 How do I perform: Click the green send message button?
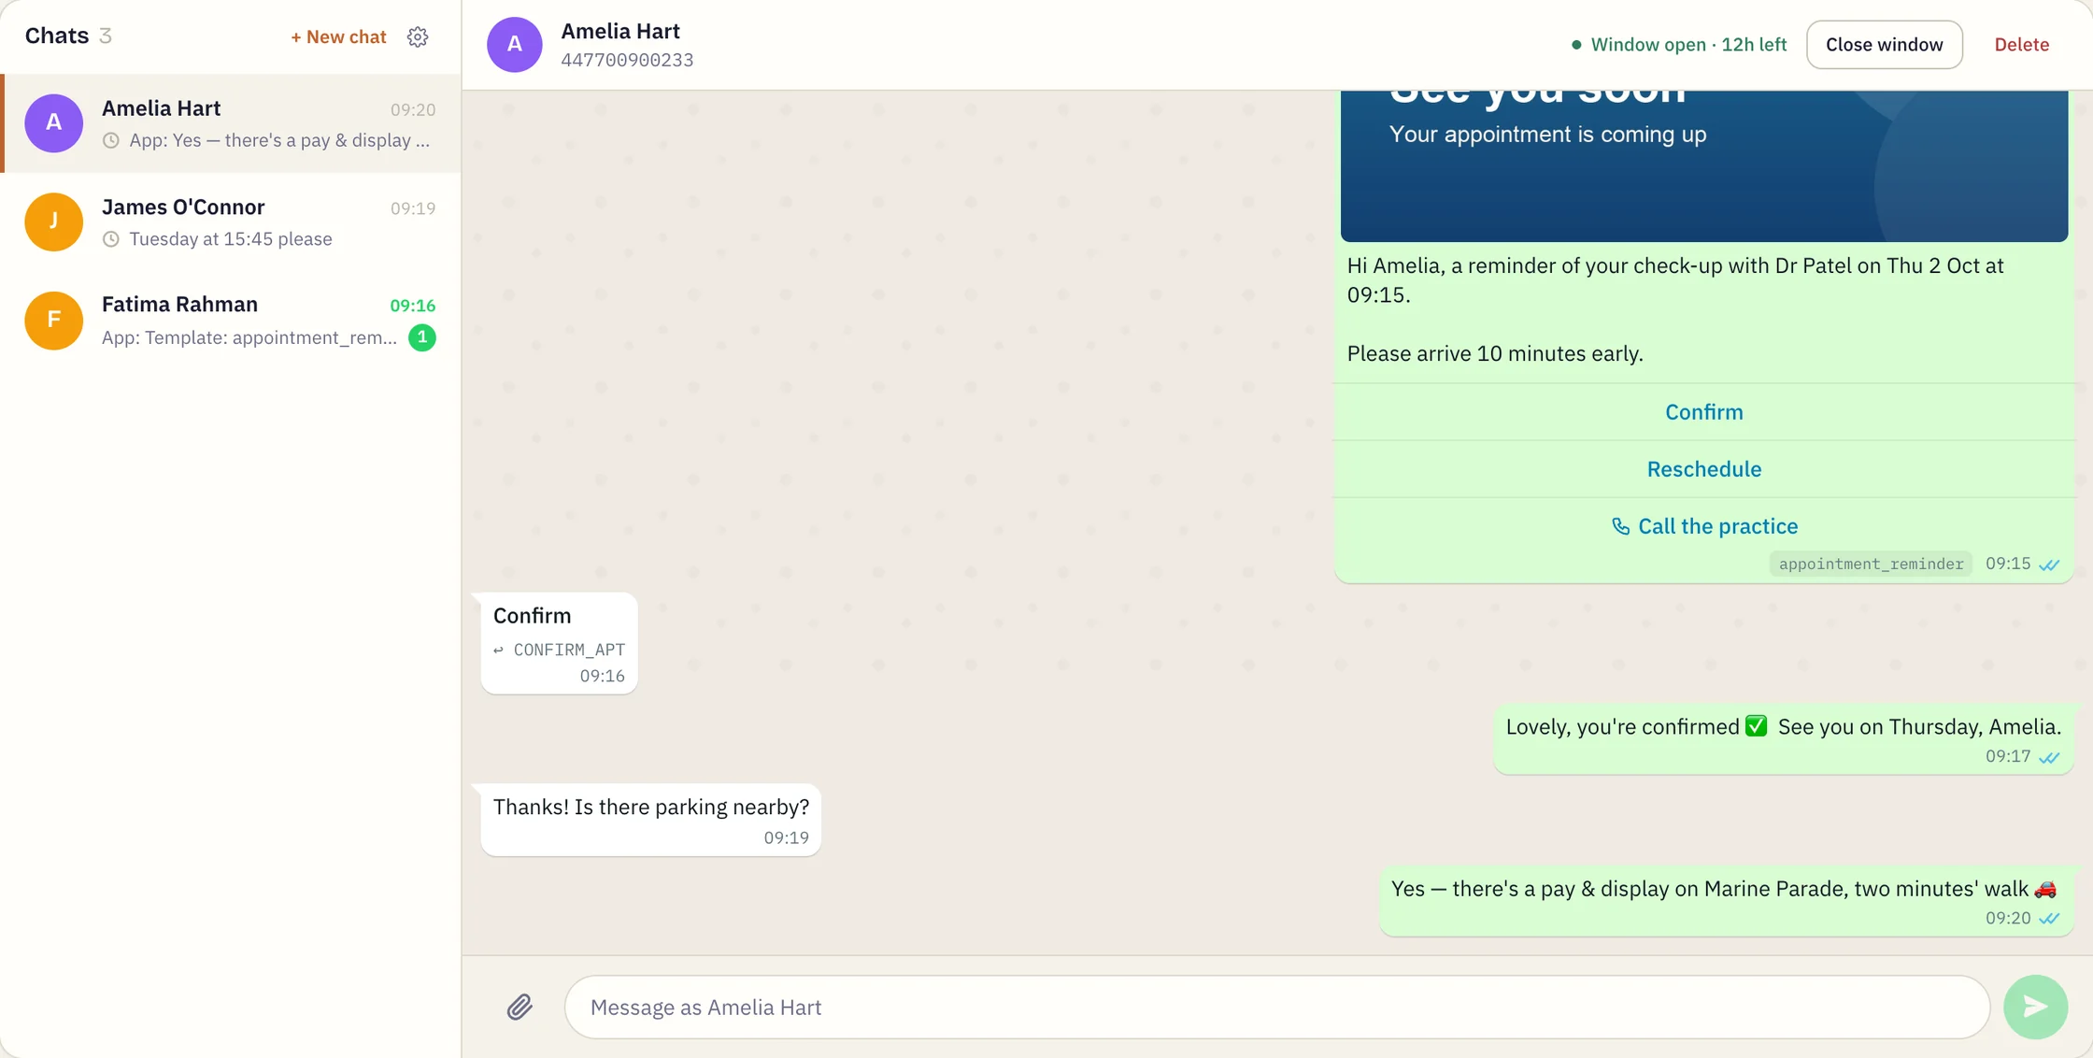point(2035,1007)
